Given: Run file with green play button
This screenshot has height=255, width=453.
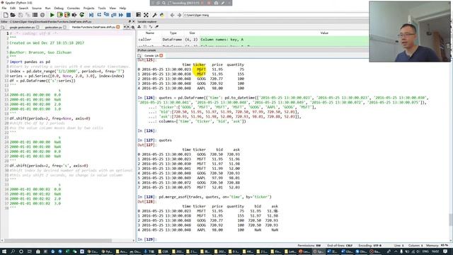Looking at the screenshot, I should tap(52, 15).
